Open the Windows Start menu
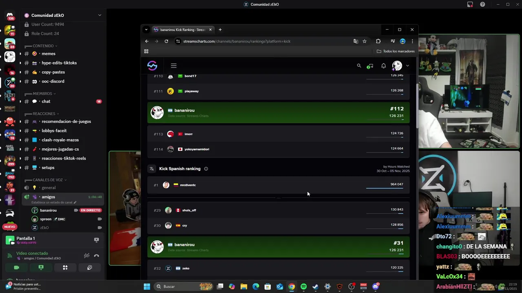The image size is (522, 293). (147, 286)
